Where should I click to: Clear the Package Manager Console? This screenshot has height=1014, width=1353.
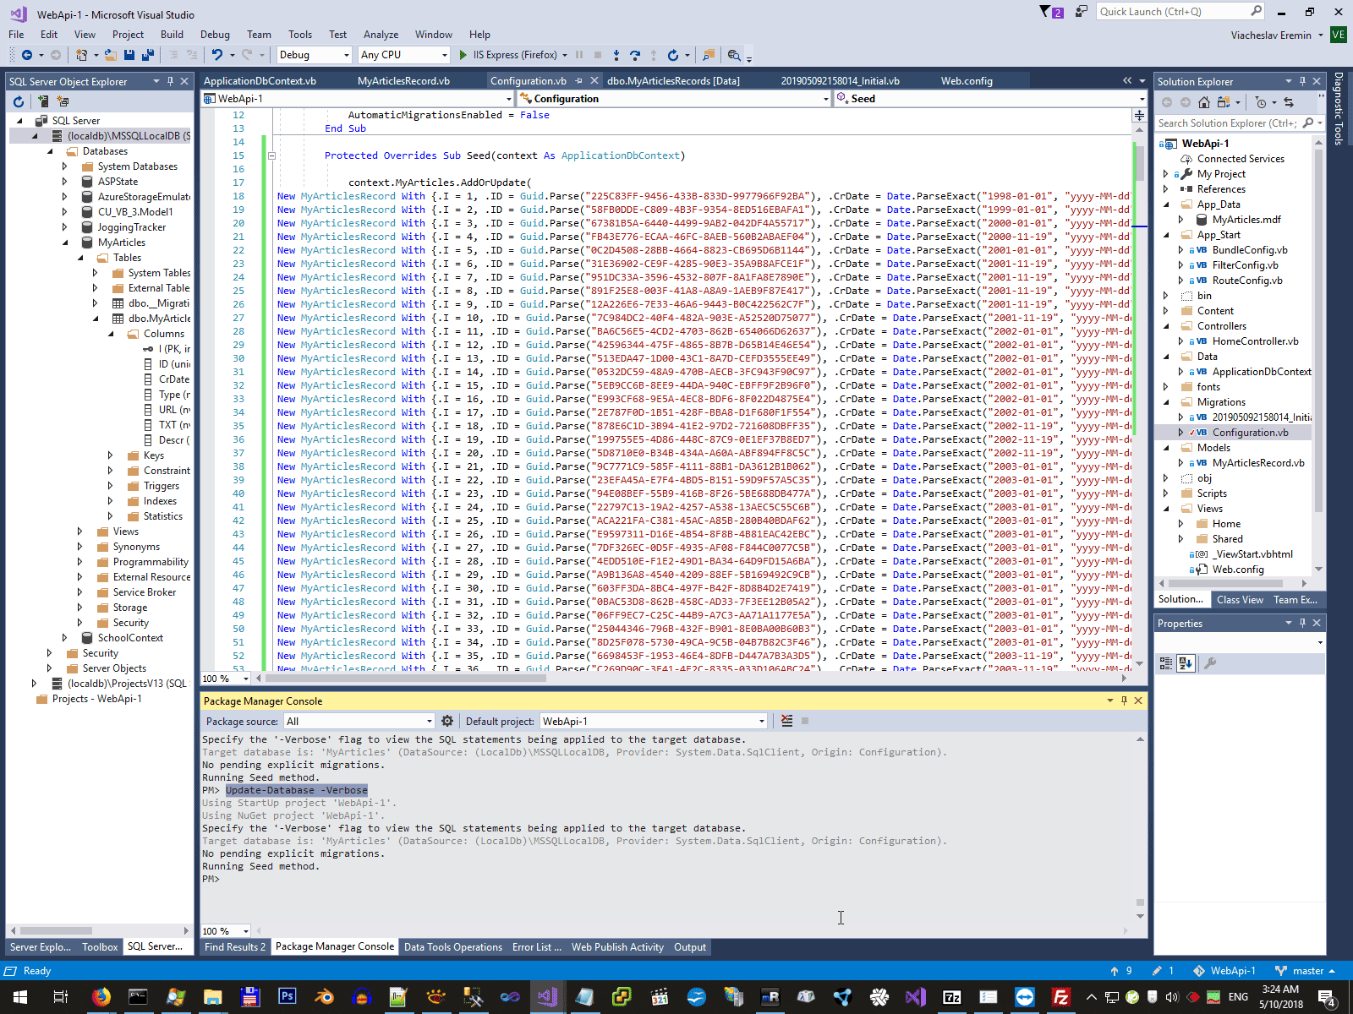(787, 721)
